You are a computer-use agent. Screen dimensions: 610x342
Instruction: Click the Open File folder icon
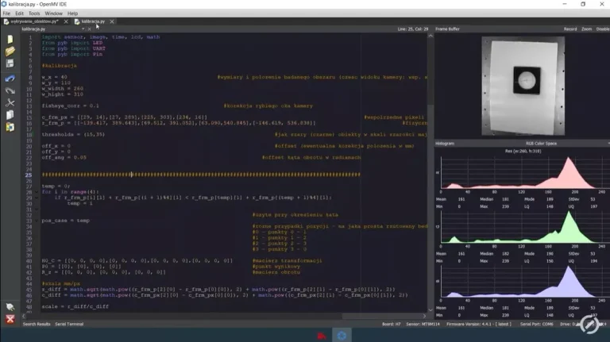10,52
